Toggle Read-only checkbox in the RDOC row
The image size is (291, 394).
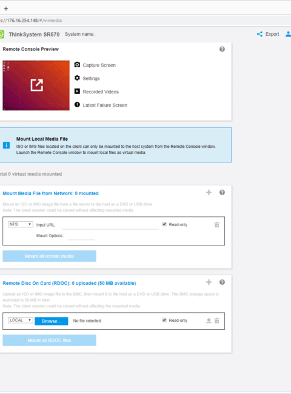click(164, 320)
